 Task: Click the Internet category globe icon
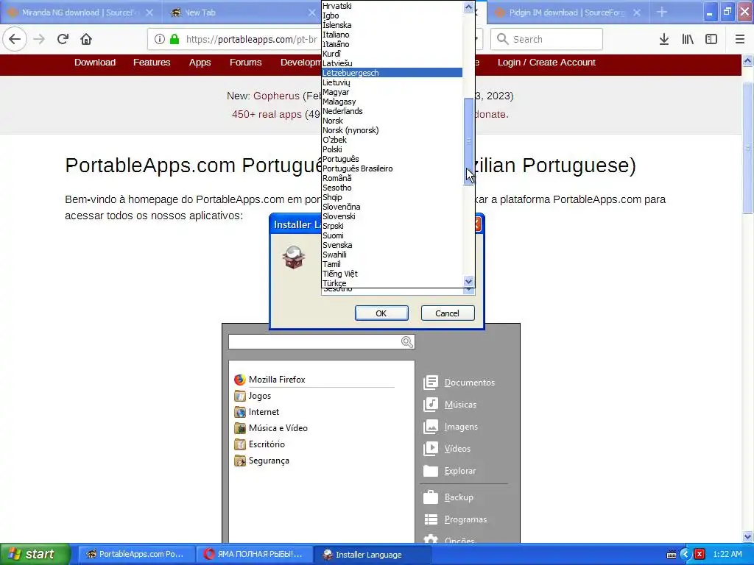[x=239, y=412]
